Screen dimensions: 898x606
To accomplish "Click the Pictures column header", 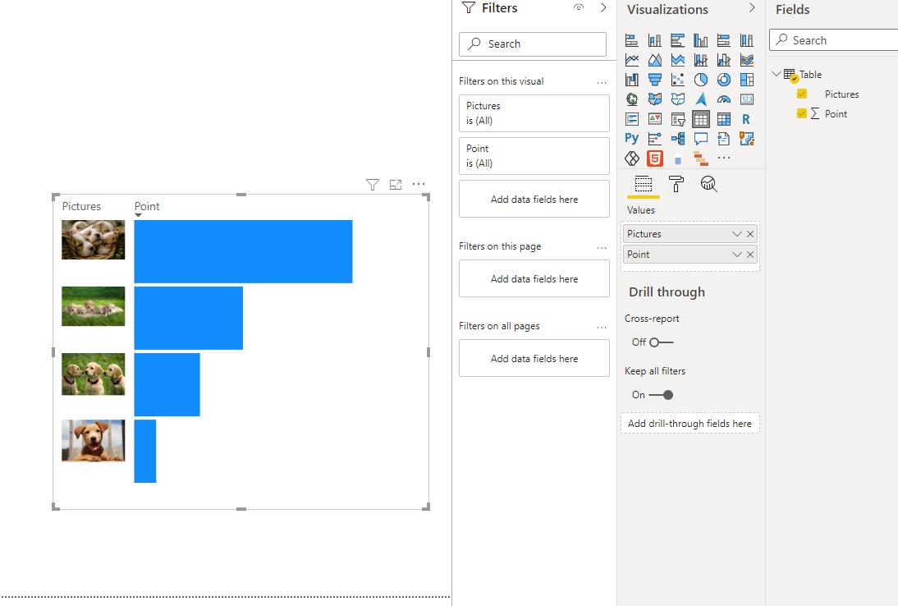I will (81, 206).
